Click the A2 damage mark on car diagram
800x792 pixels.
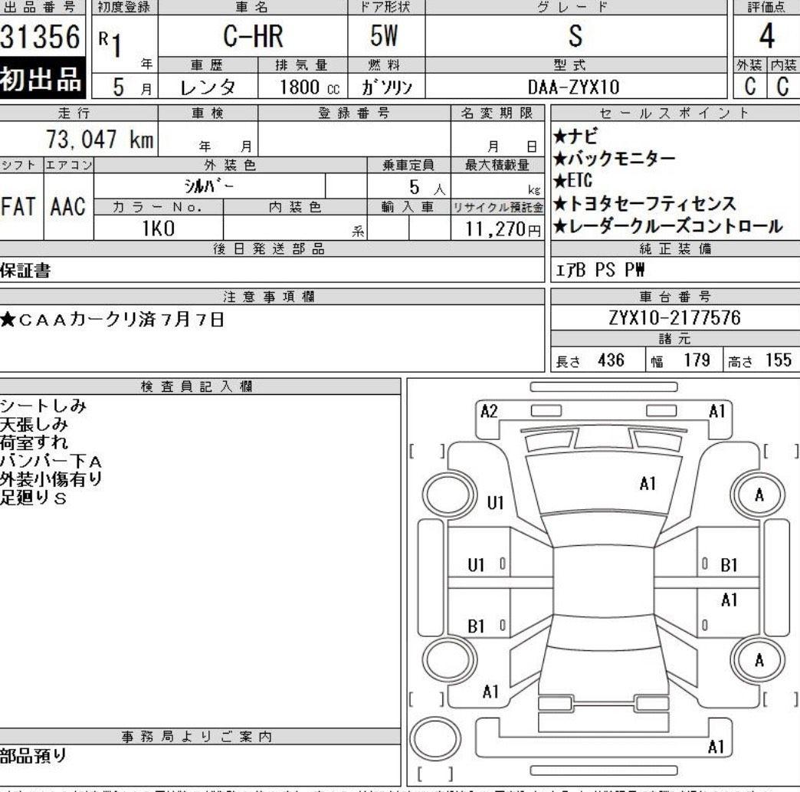click(x=489, y=412)
